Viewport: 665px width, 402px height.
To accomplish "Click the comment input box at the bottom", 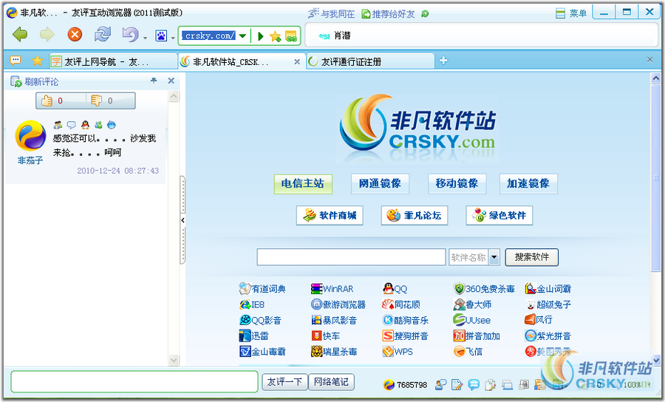I will point(134,381).
